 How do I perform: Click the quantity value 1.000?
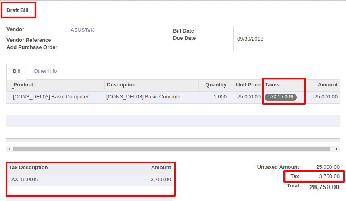pyautogui.click(x=220, y=97)
